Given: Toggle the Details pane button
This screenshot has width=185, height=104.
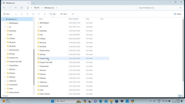Looking at the screenshot, I should pyautogui.click(x=177, y=14).
